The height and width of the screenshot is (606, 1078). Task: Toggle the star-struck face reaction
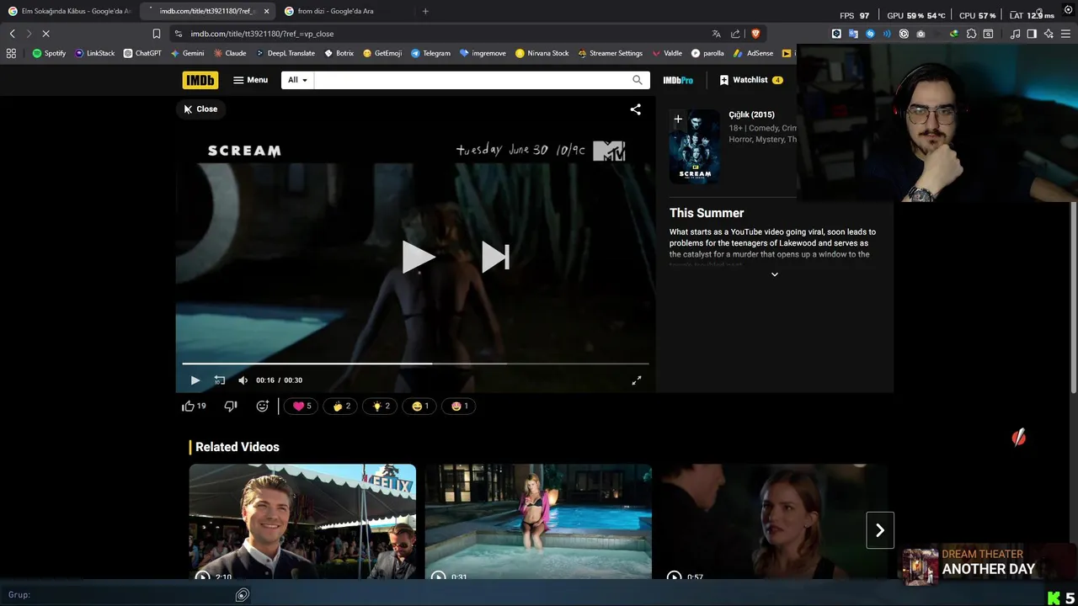(x=459, y=406)
